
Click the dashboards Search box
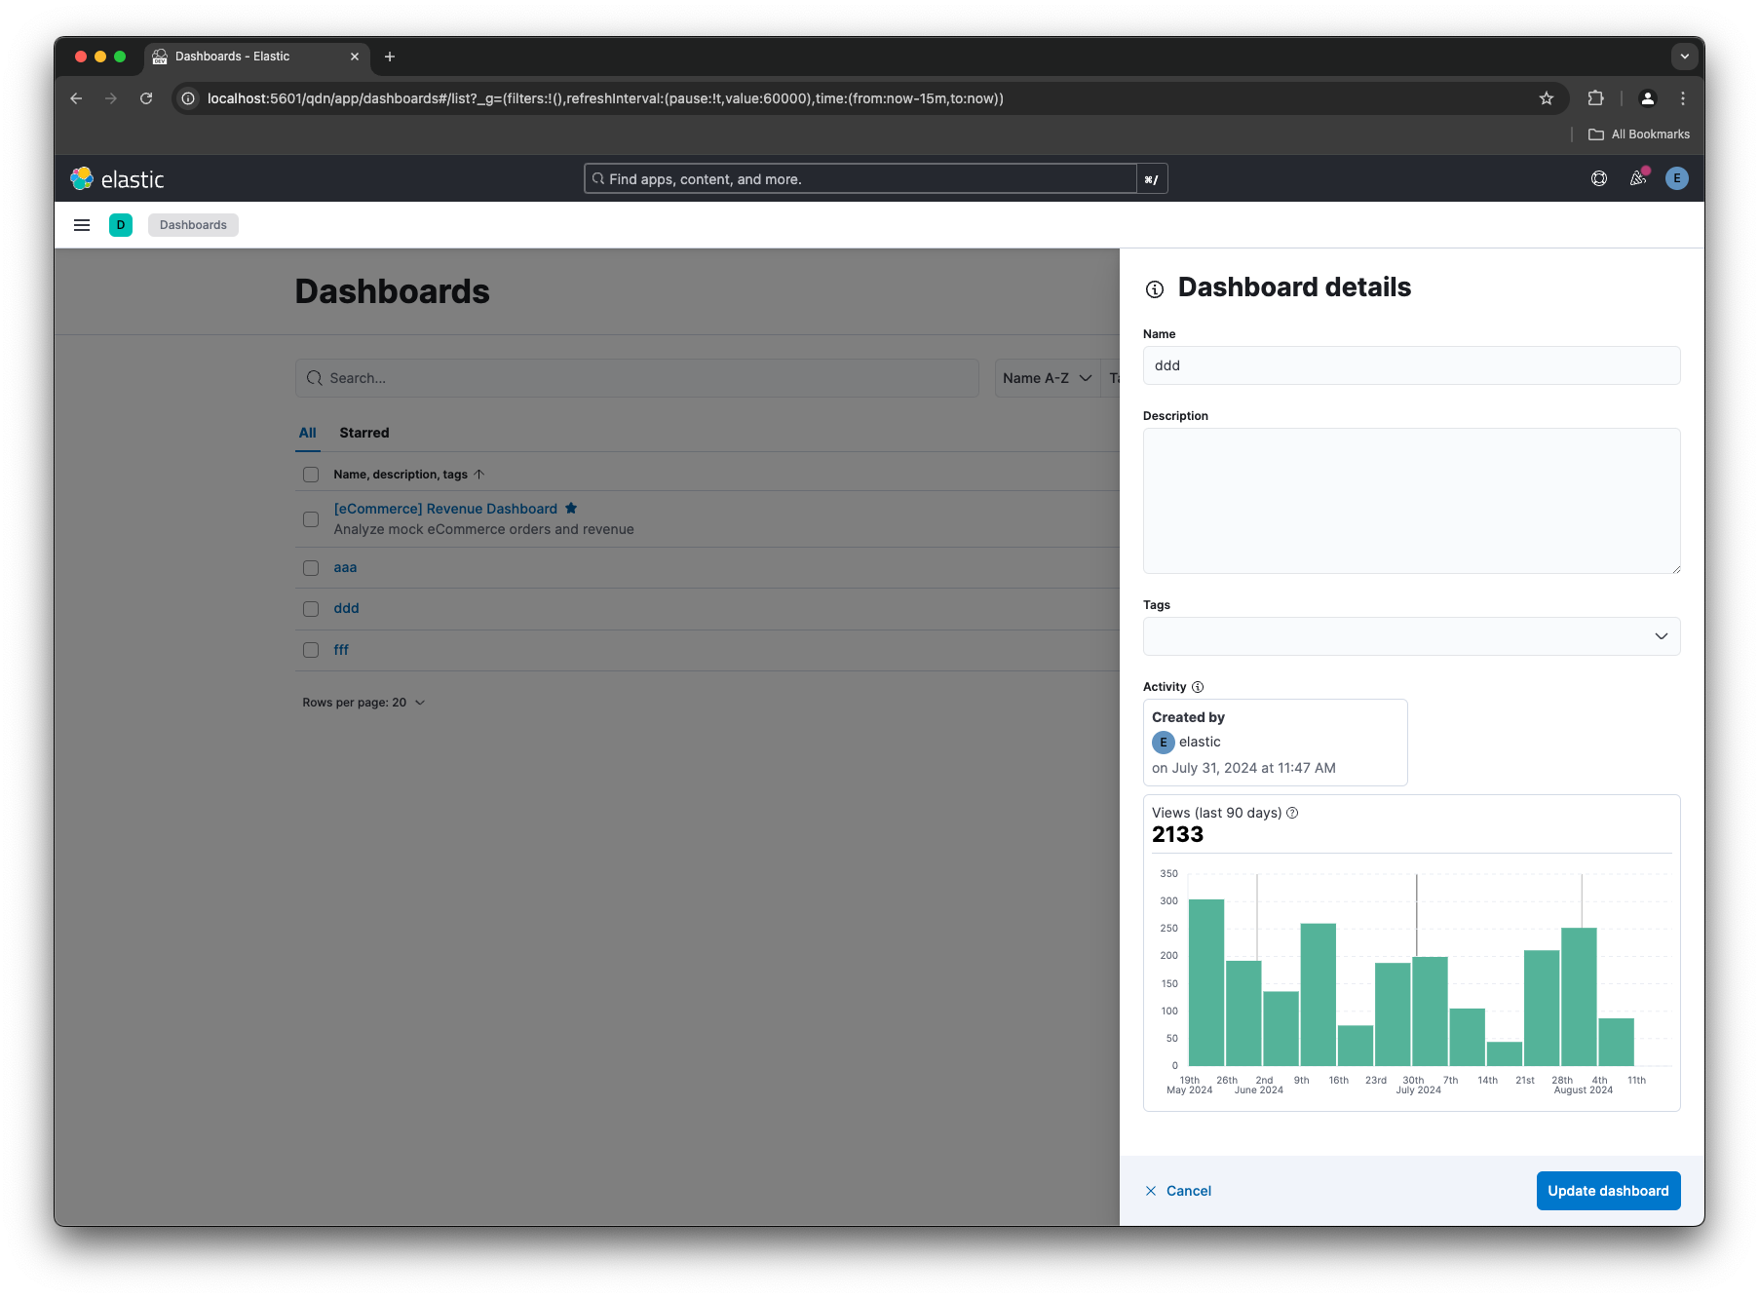point(637,378)
